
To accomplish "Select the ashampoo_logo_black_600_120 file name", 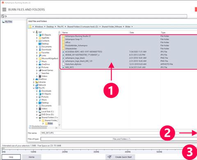I will (79, 61).
